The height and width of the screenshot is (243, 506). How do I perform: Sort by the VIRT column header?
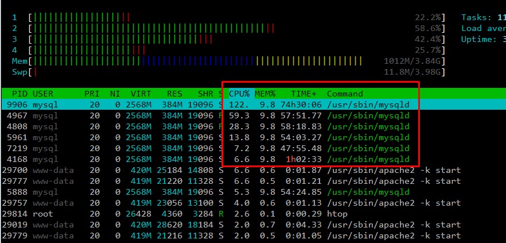pos(141,93)
